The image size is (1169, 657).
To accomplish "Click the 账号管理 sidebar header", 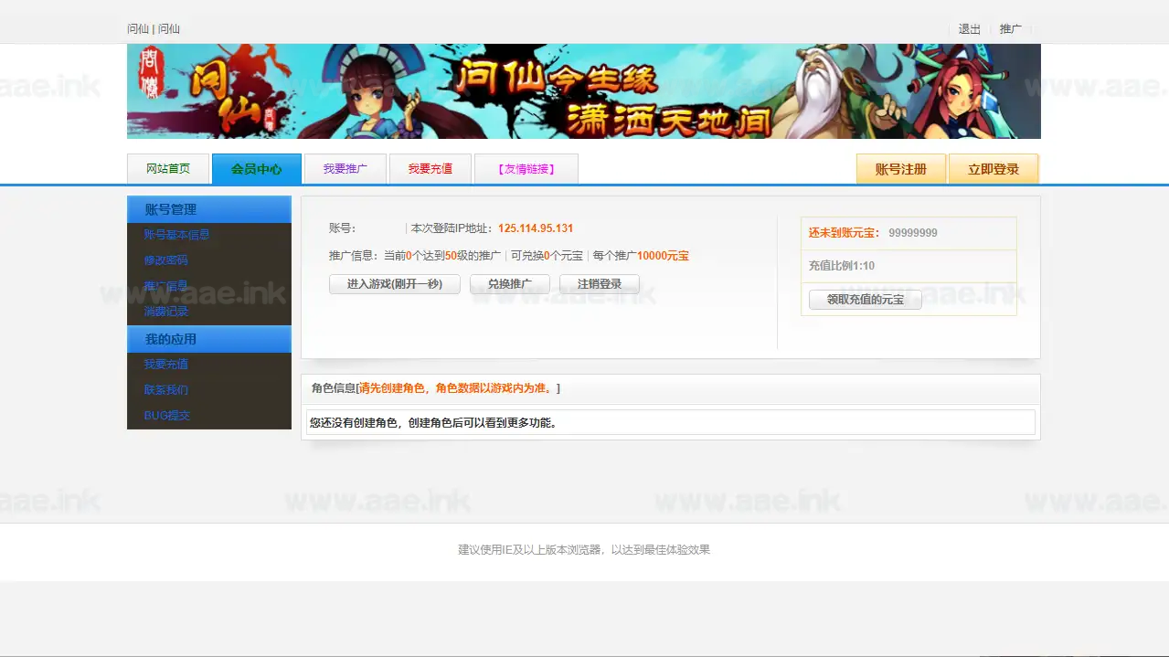I will tap(209, 209).
